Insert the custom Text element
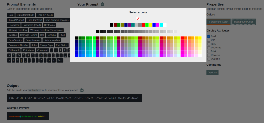Viewport: 264px width, 123px height. [60, 60]
